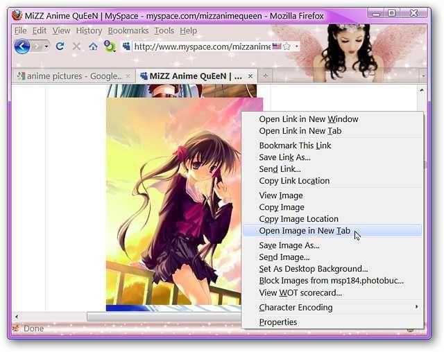Choose View Image from context menu
Viewport: 444px width, 352px height.
click(281, 195)
